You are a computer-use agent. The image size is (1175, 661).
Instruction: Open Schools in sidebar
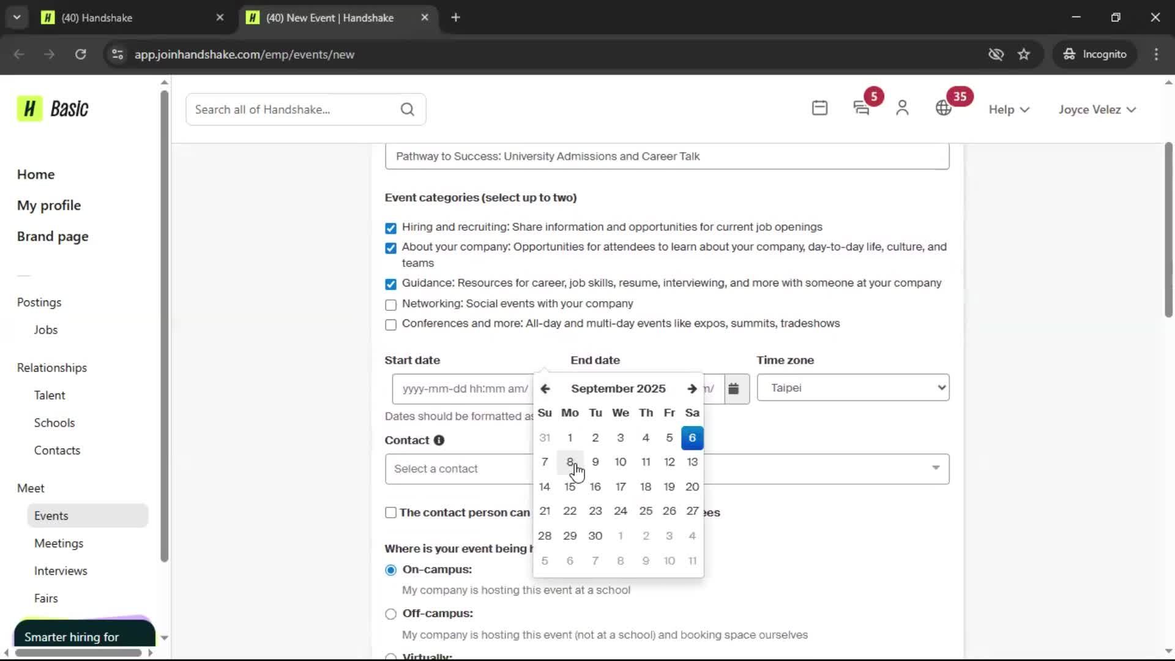click(x=54, y=423)
